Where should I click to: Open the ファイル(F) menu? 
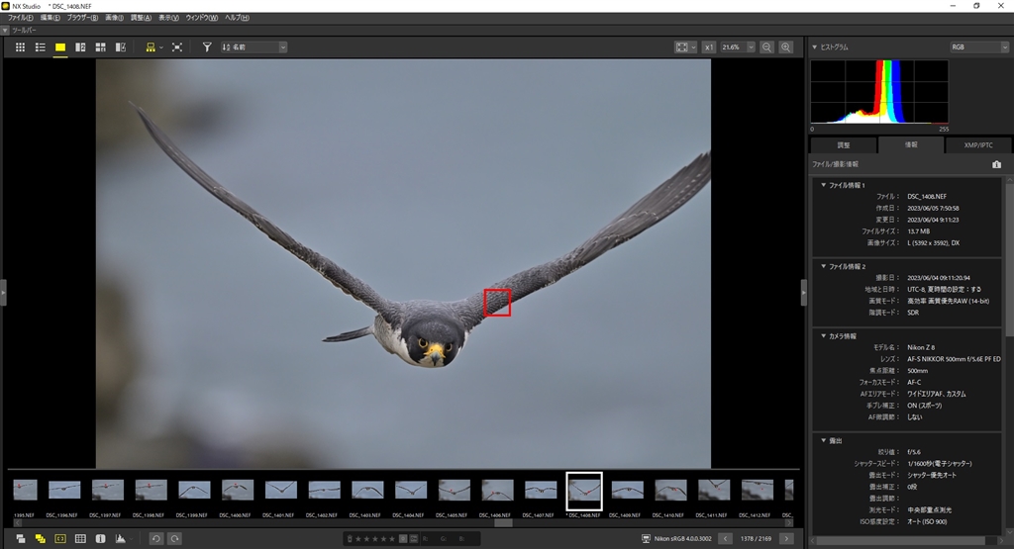[20, 18]
